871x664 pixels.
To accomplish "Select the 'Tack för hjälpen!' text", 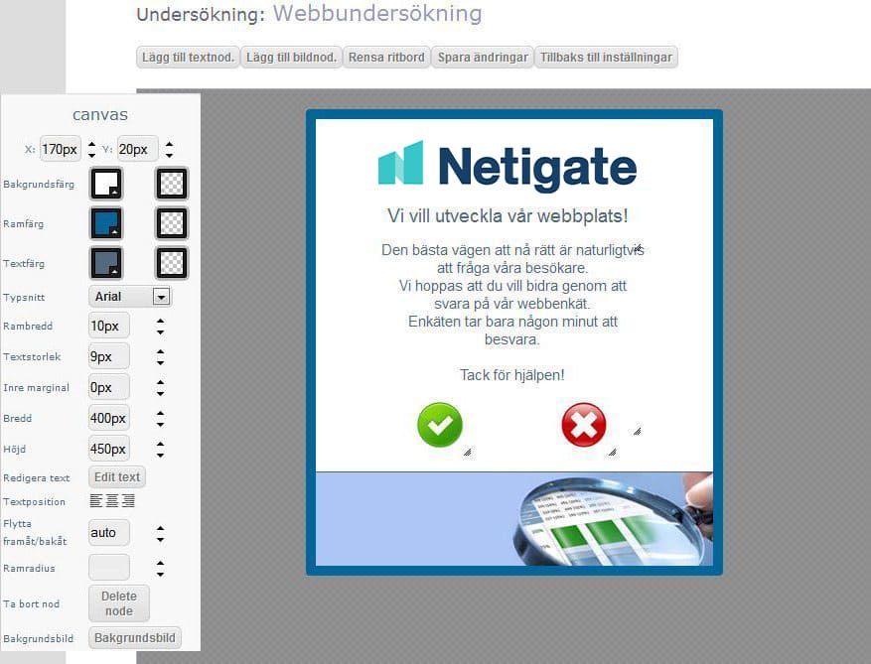I will pos(511,375).
